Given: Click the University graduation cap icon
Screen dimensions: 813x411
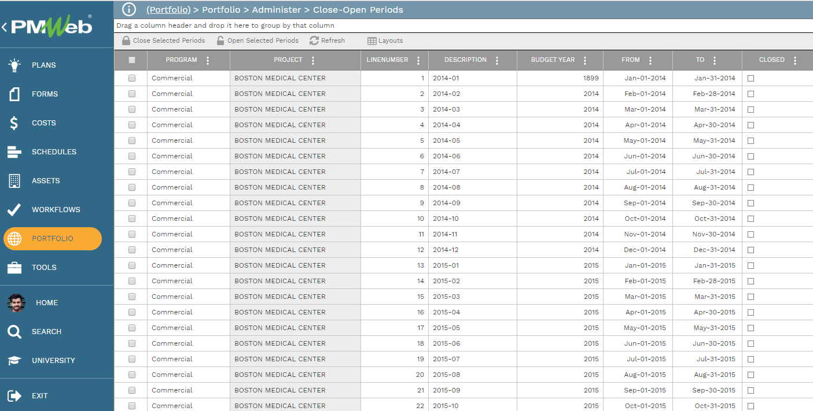Looking at the screenshot, I should click(14, 361).
